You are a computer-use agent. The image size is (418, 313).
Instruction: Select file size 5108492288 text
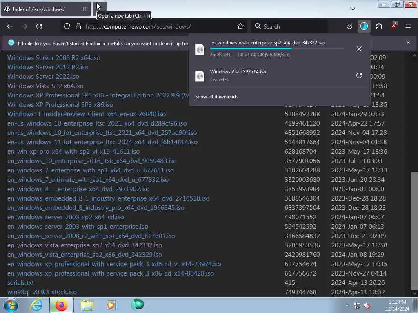click(x=302, y=114)
